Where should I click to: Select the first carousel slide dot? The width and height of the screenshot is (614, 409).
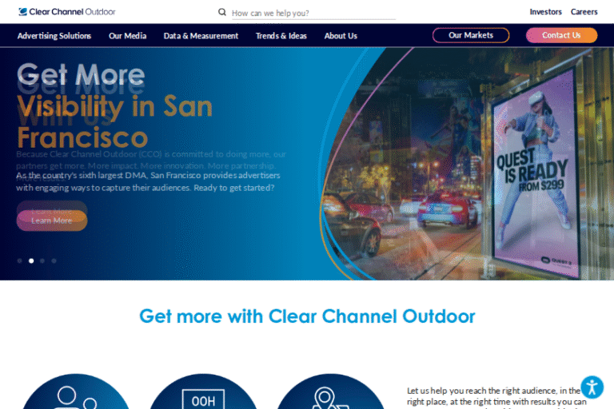pyautogui.click(x=20, y=260)
